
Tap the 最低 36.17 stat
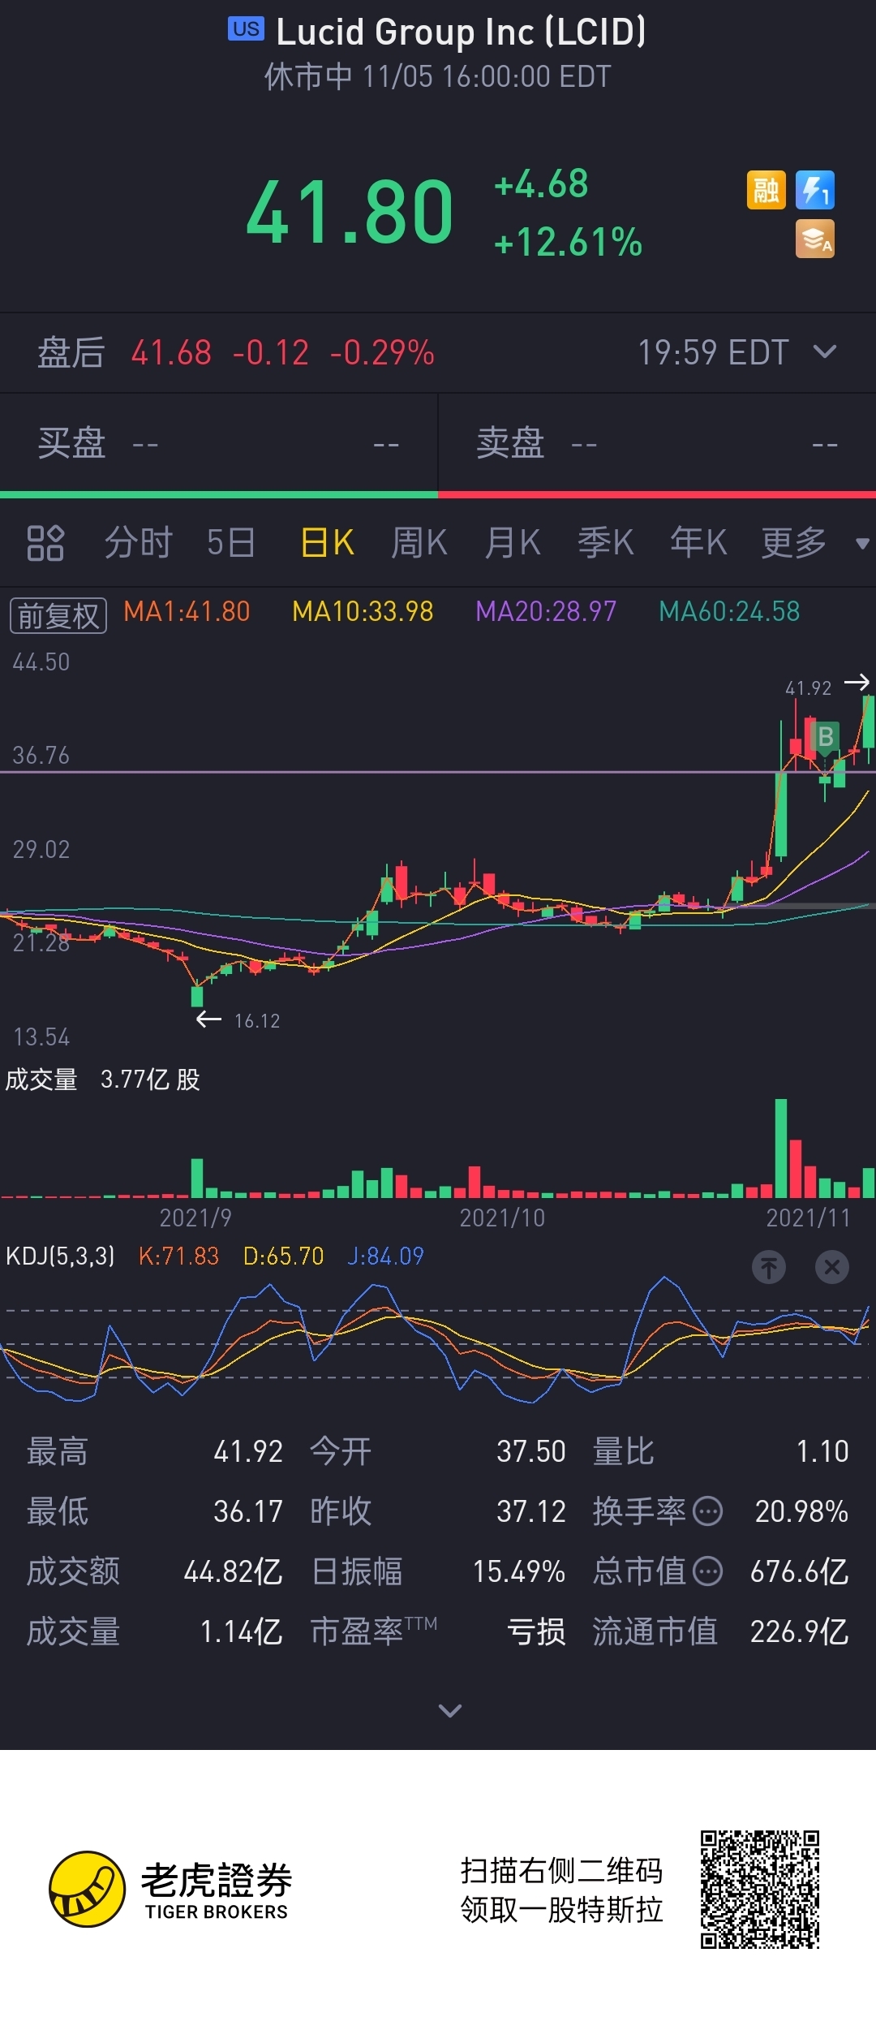[x=155, y=1511]
